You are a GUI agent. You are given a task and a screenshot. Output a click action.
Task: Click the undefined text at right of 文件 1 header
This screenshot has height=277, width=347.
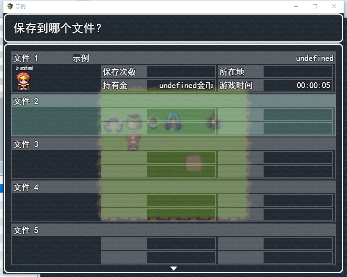coord(314,58)
